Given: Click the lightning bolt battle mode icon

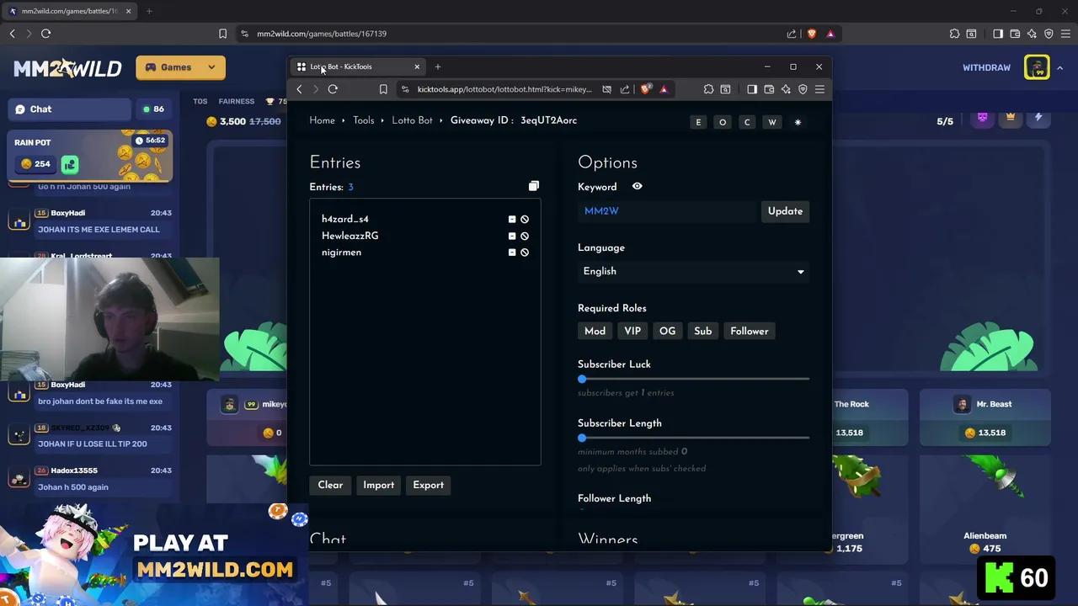Looking at the screenshot, I should tap(1038, 118).
